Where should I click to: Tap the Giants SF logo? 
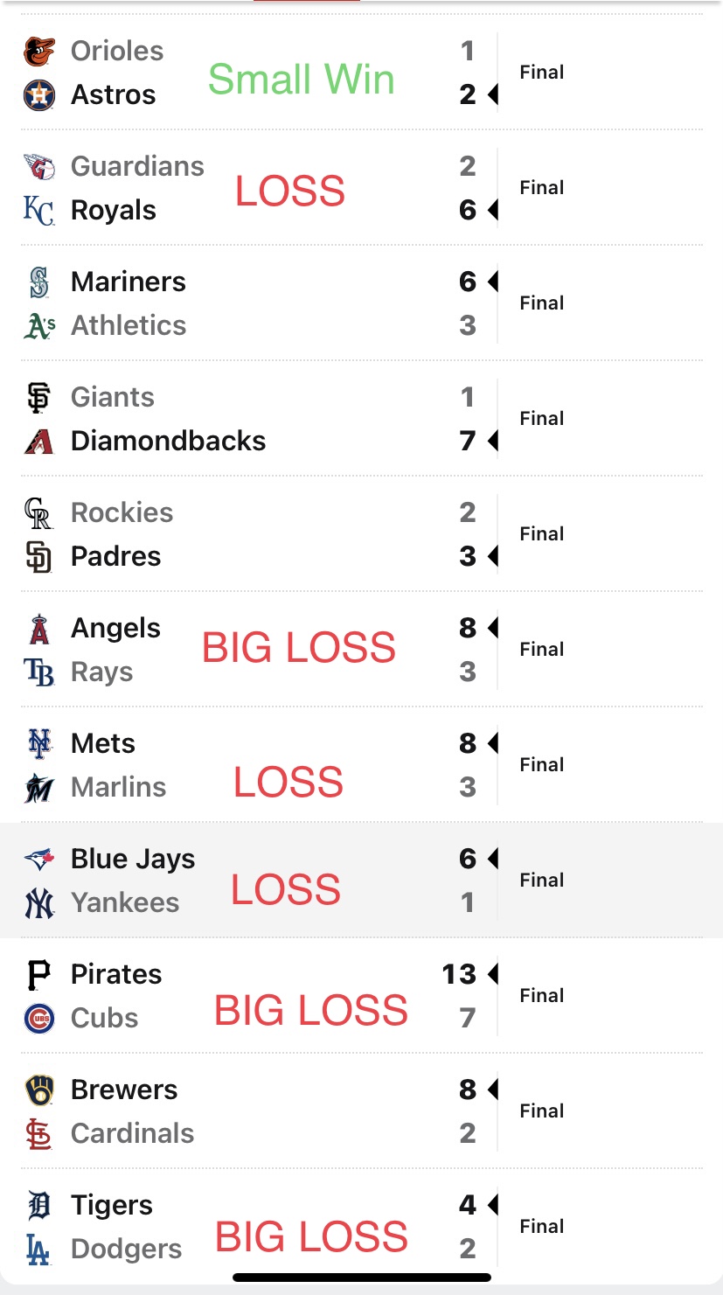coord(39,398)
